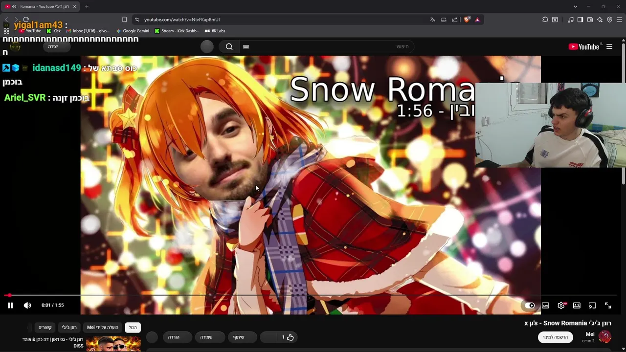Toggle the browser sidebar panel
The height and width of the screenshot is (352, 626).
[x=580, y=20]
